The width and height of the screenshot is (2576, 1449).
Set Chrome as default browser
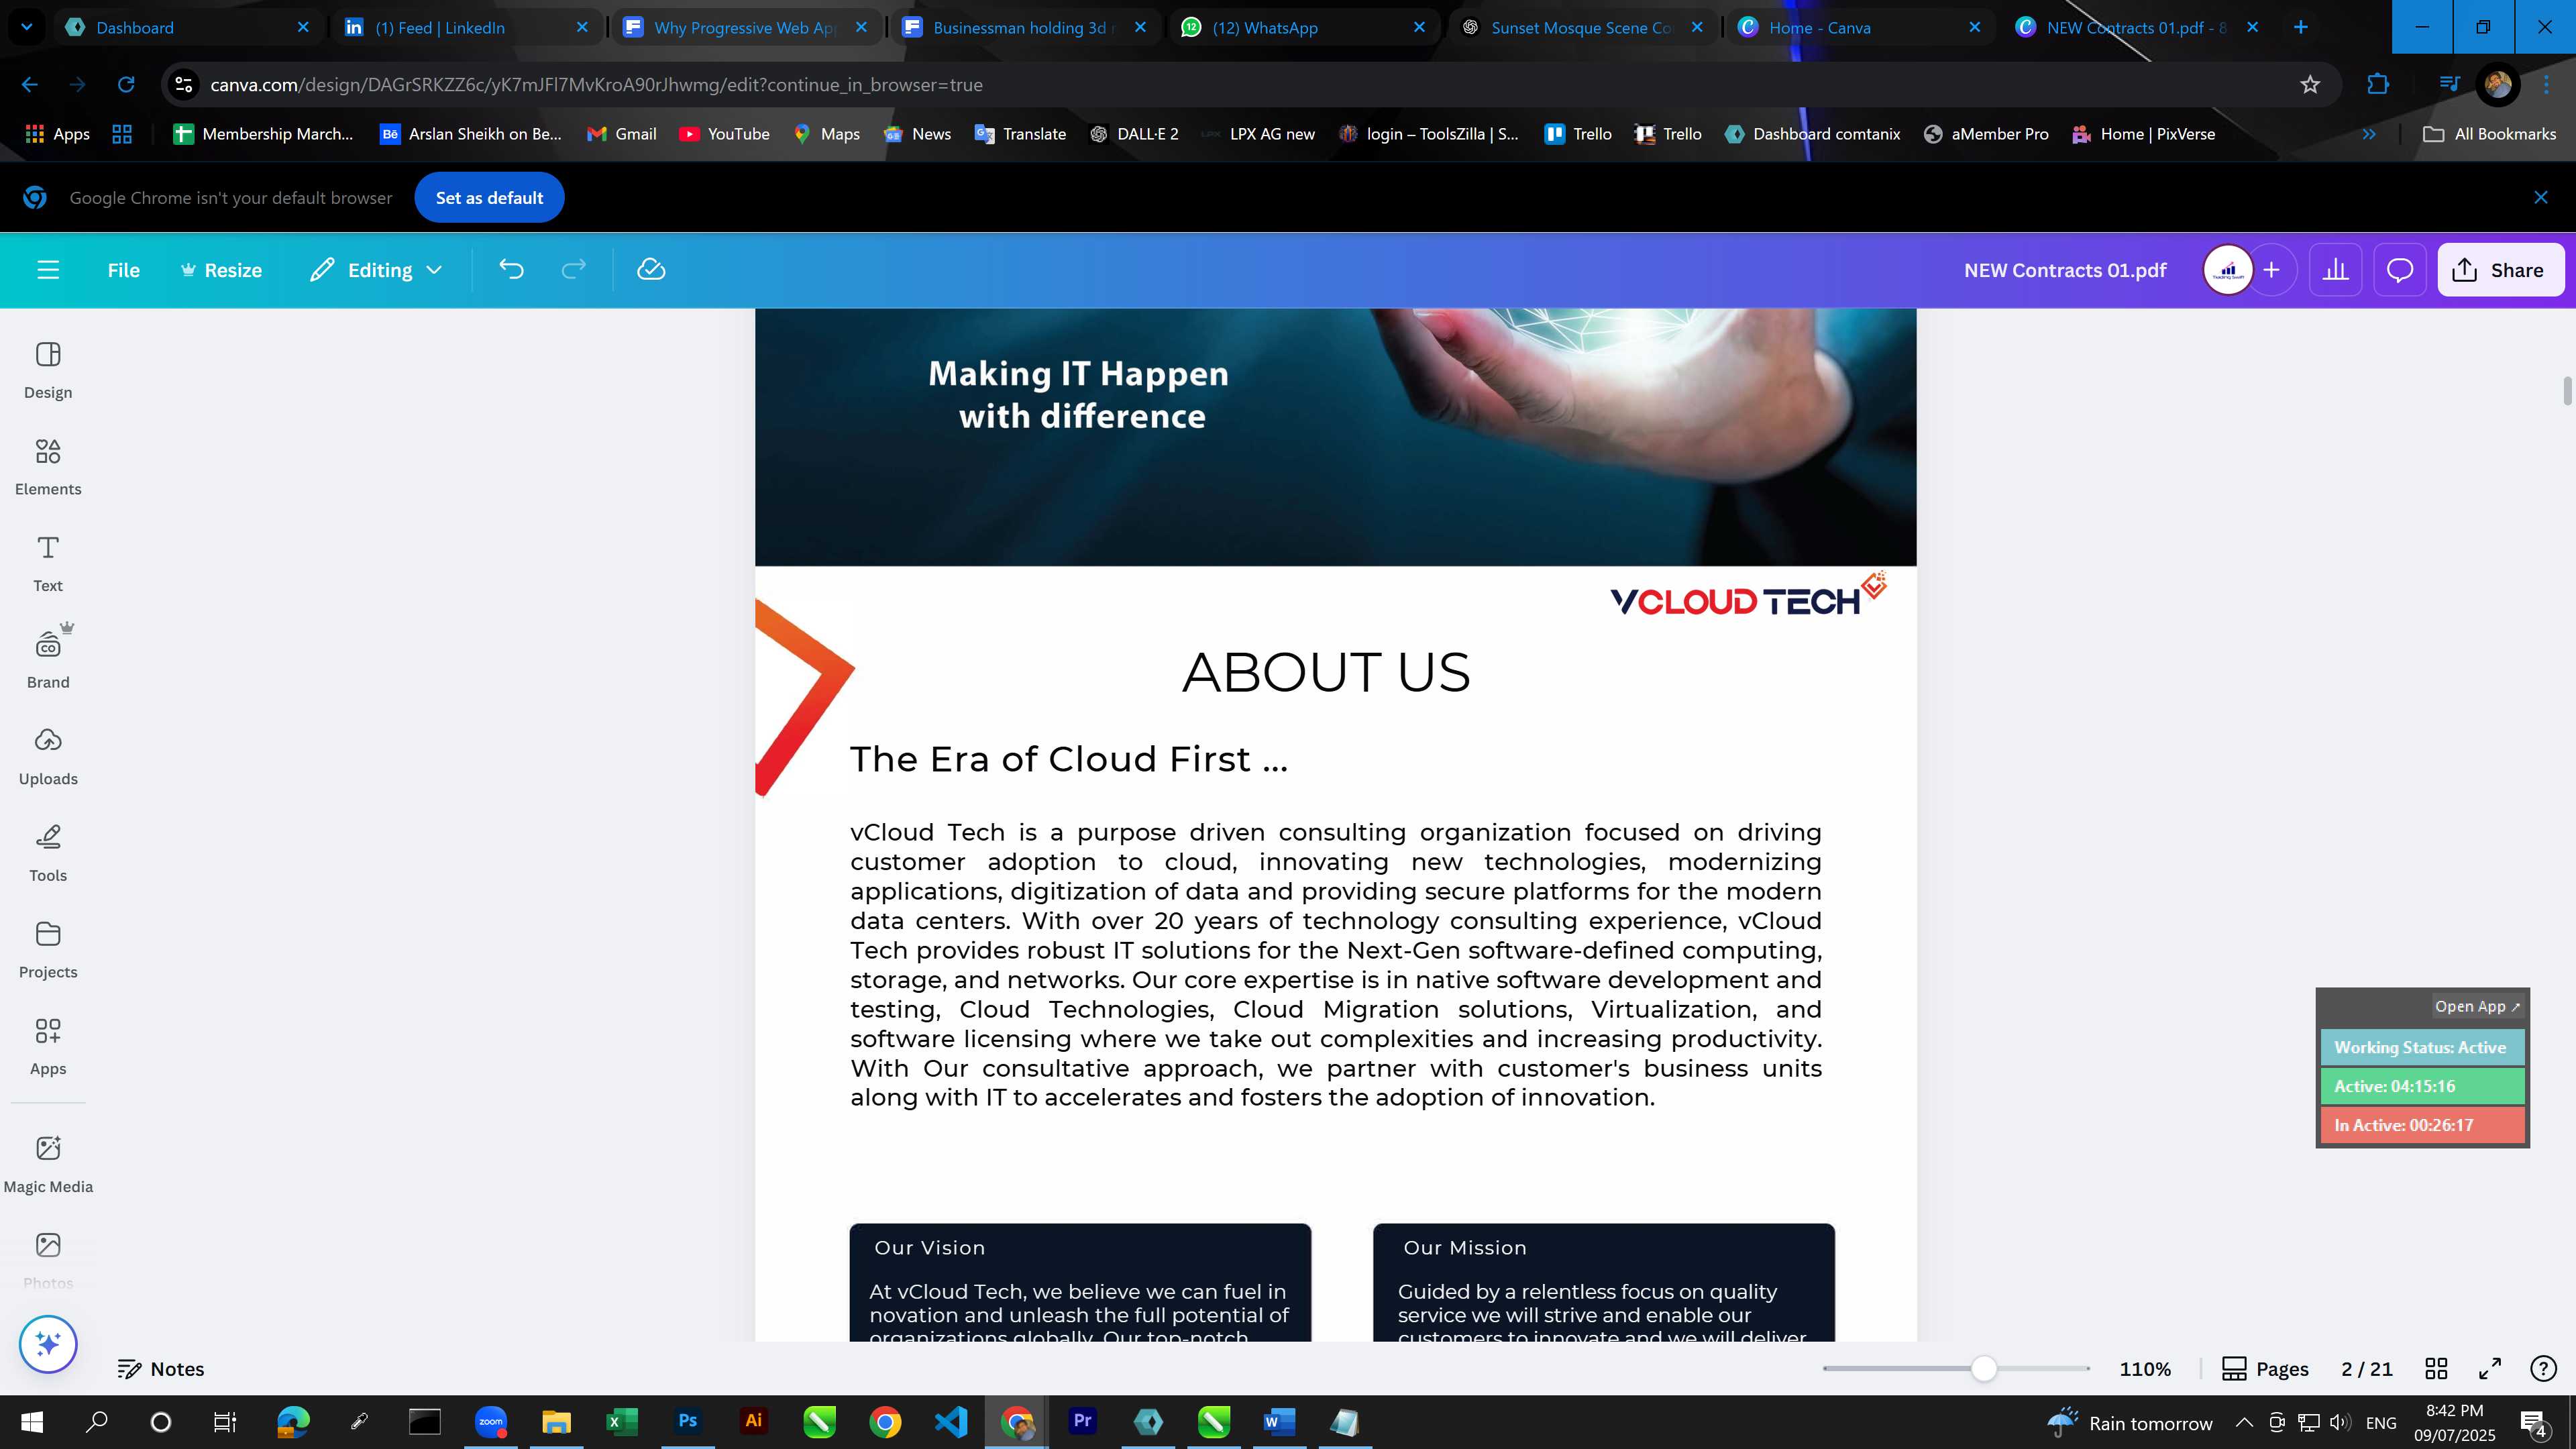coord(489,198)
